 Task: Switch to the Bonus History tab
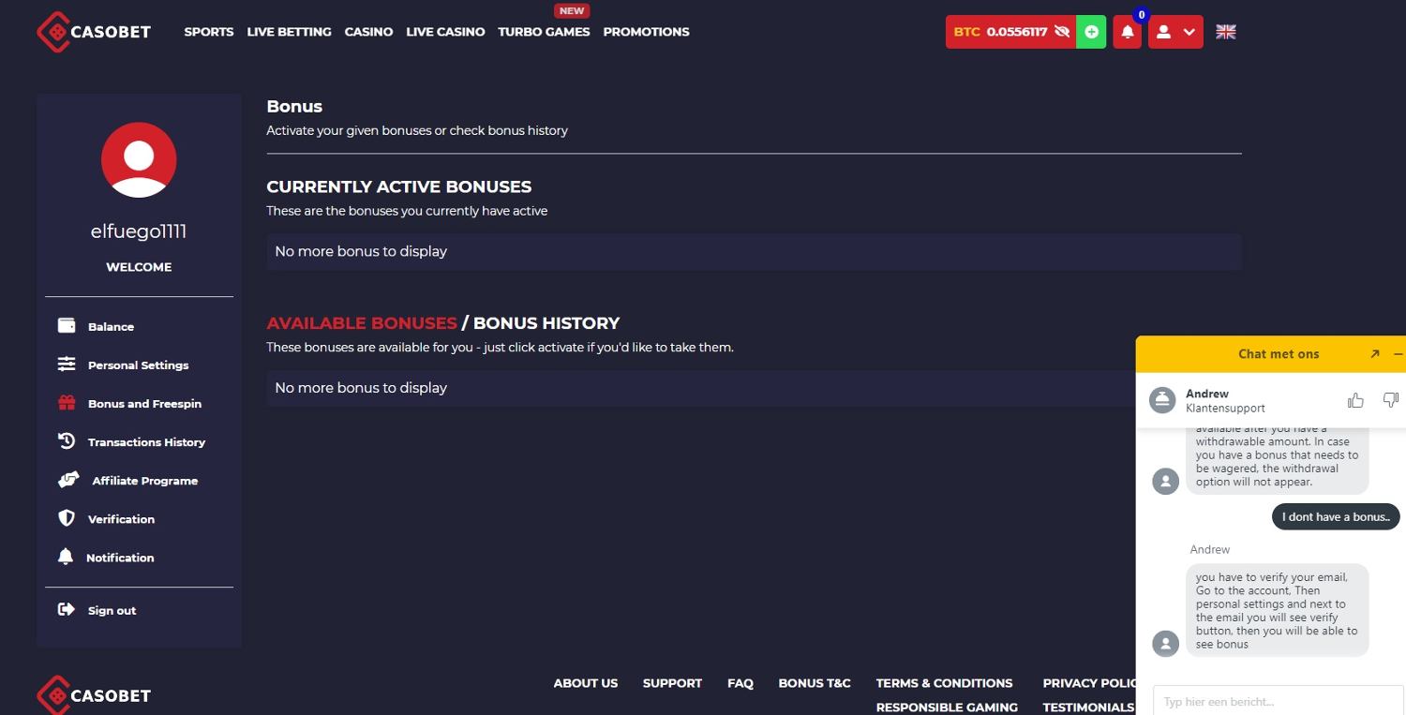(x=546, y=323)
